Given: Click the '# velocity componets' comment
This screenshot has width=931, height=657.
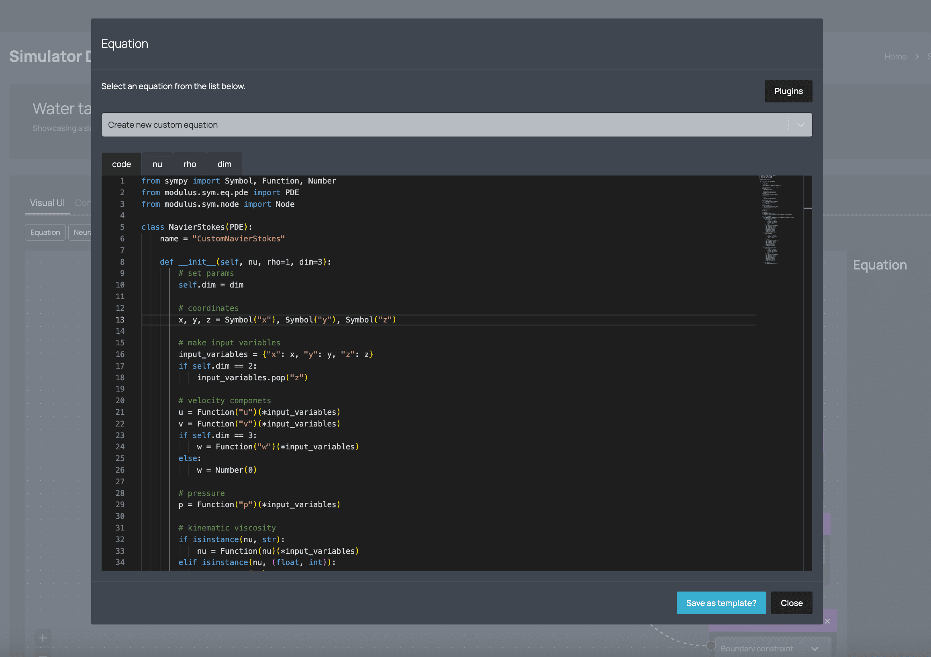Looking at the screenshot, I should click(225, 400).
